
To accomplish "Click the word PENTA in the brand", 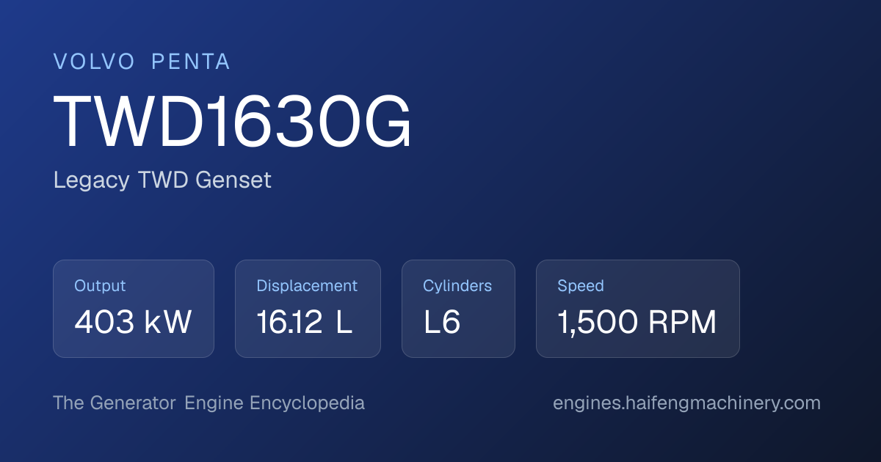I will point(191,62).
